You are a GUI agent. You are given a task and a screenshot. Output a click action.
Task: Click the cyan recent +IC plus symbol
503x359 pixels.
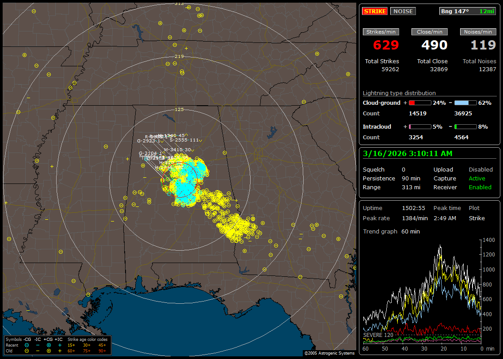pyautogui.click(x=60, y=345)
